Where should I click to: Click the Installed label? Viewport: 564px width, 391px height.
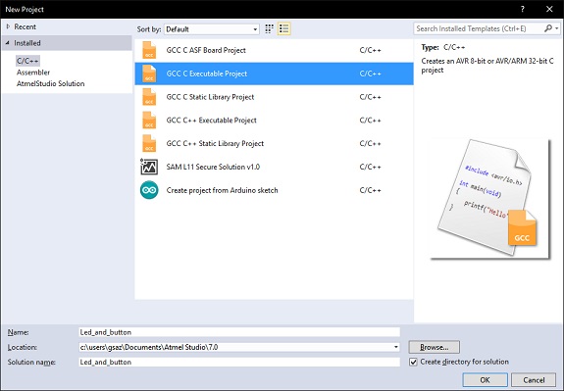(x=27, y=43)
